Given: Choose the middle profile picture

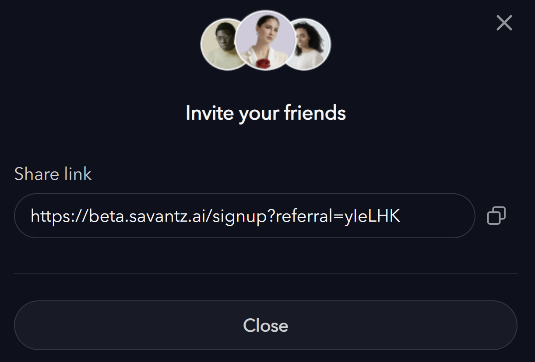Looking at the screenshot, I should tap(265, 40).
